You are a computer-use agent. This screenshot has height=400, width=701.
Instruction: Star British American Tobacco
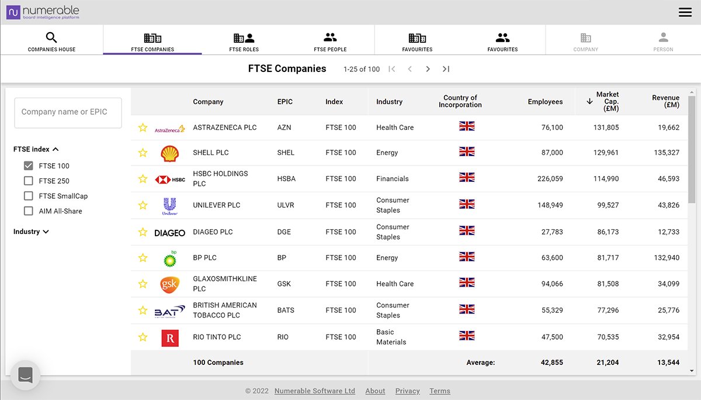coord(143,311)
